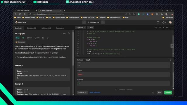Click the Reset Testcases link
The image size is (187, 105).
tap(95, 92)
